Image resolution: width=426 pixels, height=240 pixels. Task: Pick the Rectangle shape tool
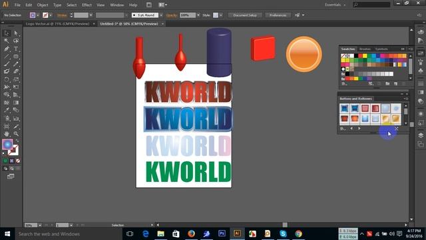pyautogui.click(x=16, y=56)
